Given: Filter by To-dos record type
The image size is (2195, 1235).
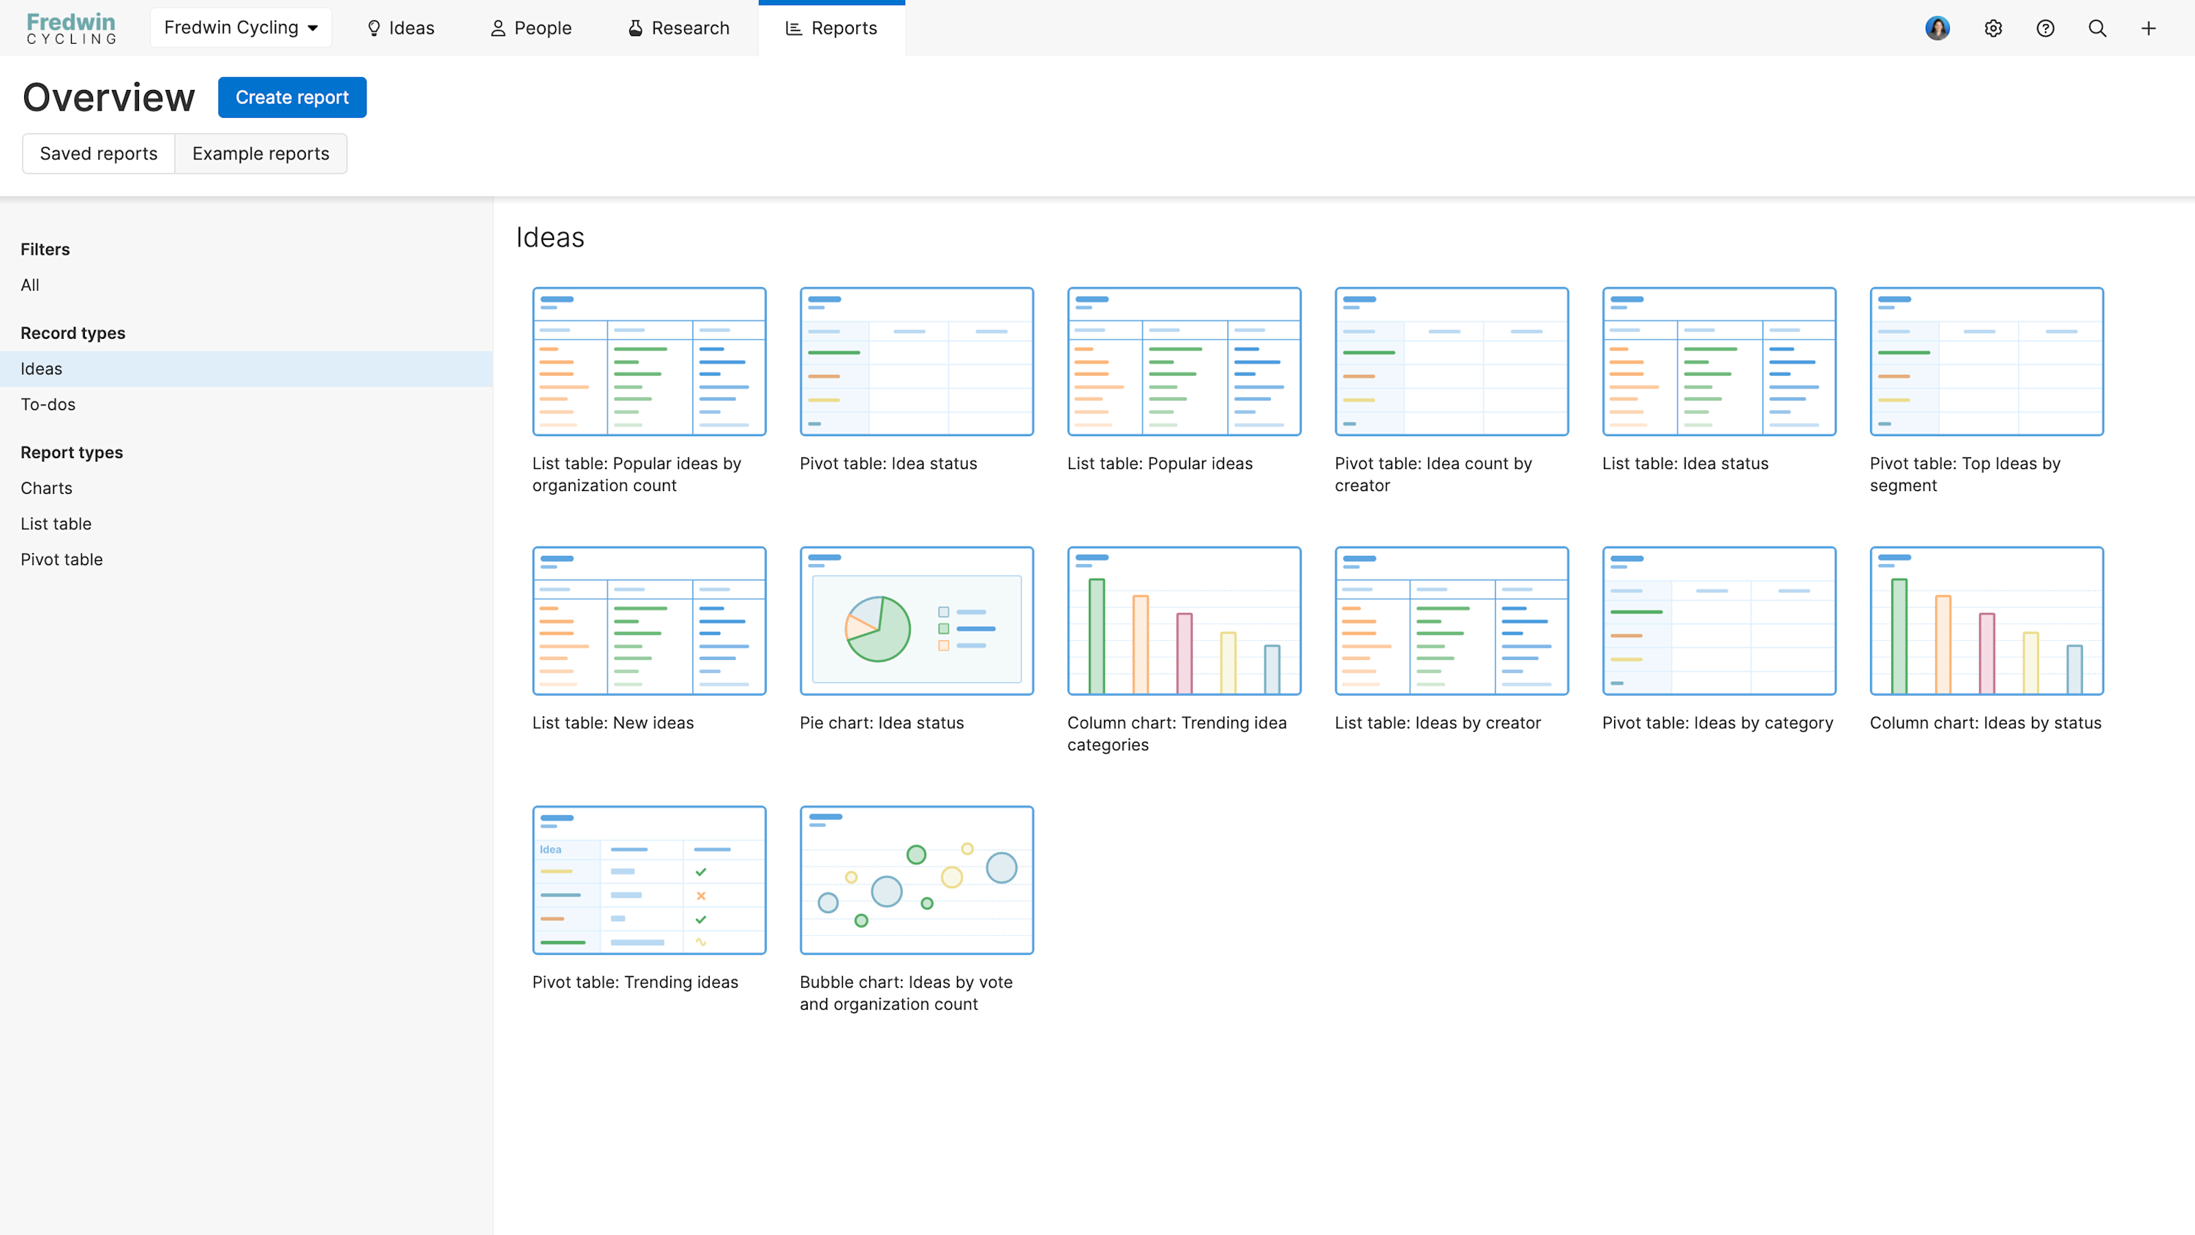Looking at the screenshot, I should click(x=48, y=404).
